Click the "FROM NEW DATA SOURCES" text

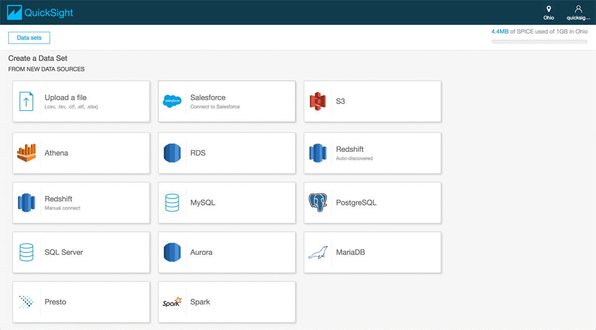tap(46, 69)
